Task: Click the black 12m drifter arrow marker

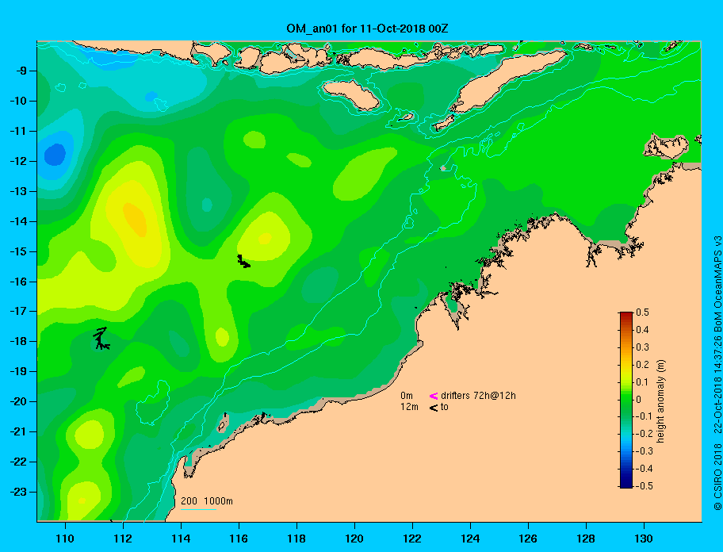Action: click(434, 408)
